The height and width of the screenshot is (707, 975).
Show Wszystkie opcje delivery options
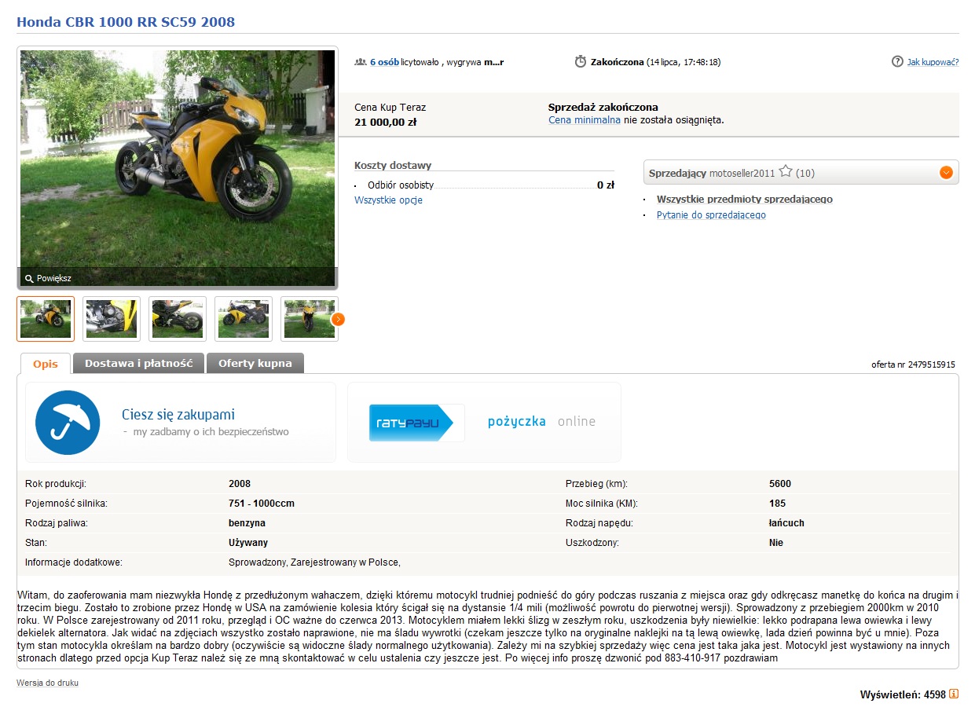coord(388,200)
